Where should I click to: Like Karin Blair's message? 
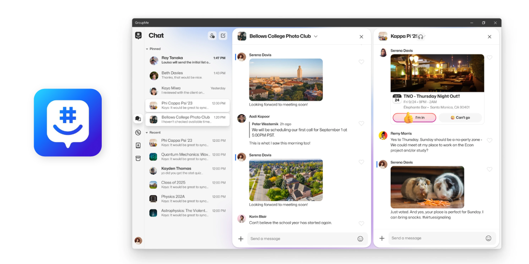pyautogui.click(x=361, y=223)
